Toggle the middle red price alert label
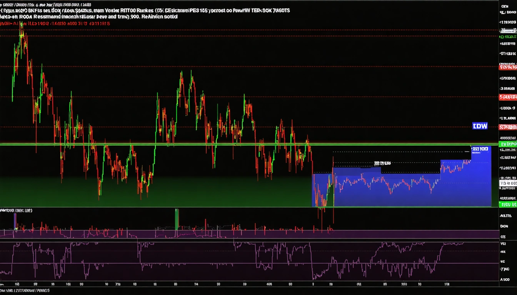Image resolution: width=517 pixels, height=295 pixels. coord(507,97)
